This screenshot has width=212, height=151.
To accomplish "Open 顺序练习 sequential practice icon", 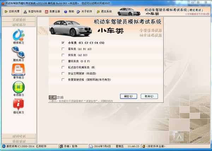I will 18,35.
